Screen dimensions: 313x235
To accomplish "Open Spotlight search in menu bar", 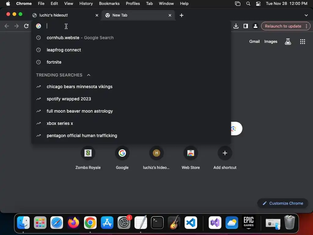I will (248, 4).
